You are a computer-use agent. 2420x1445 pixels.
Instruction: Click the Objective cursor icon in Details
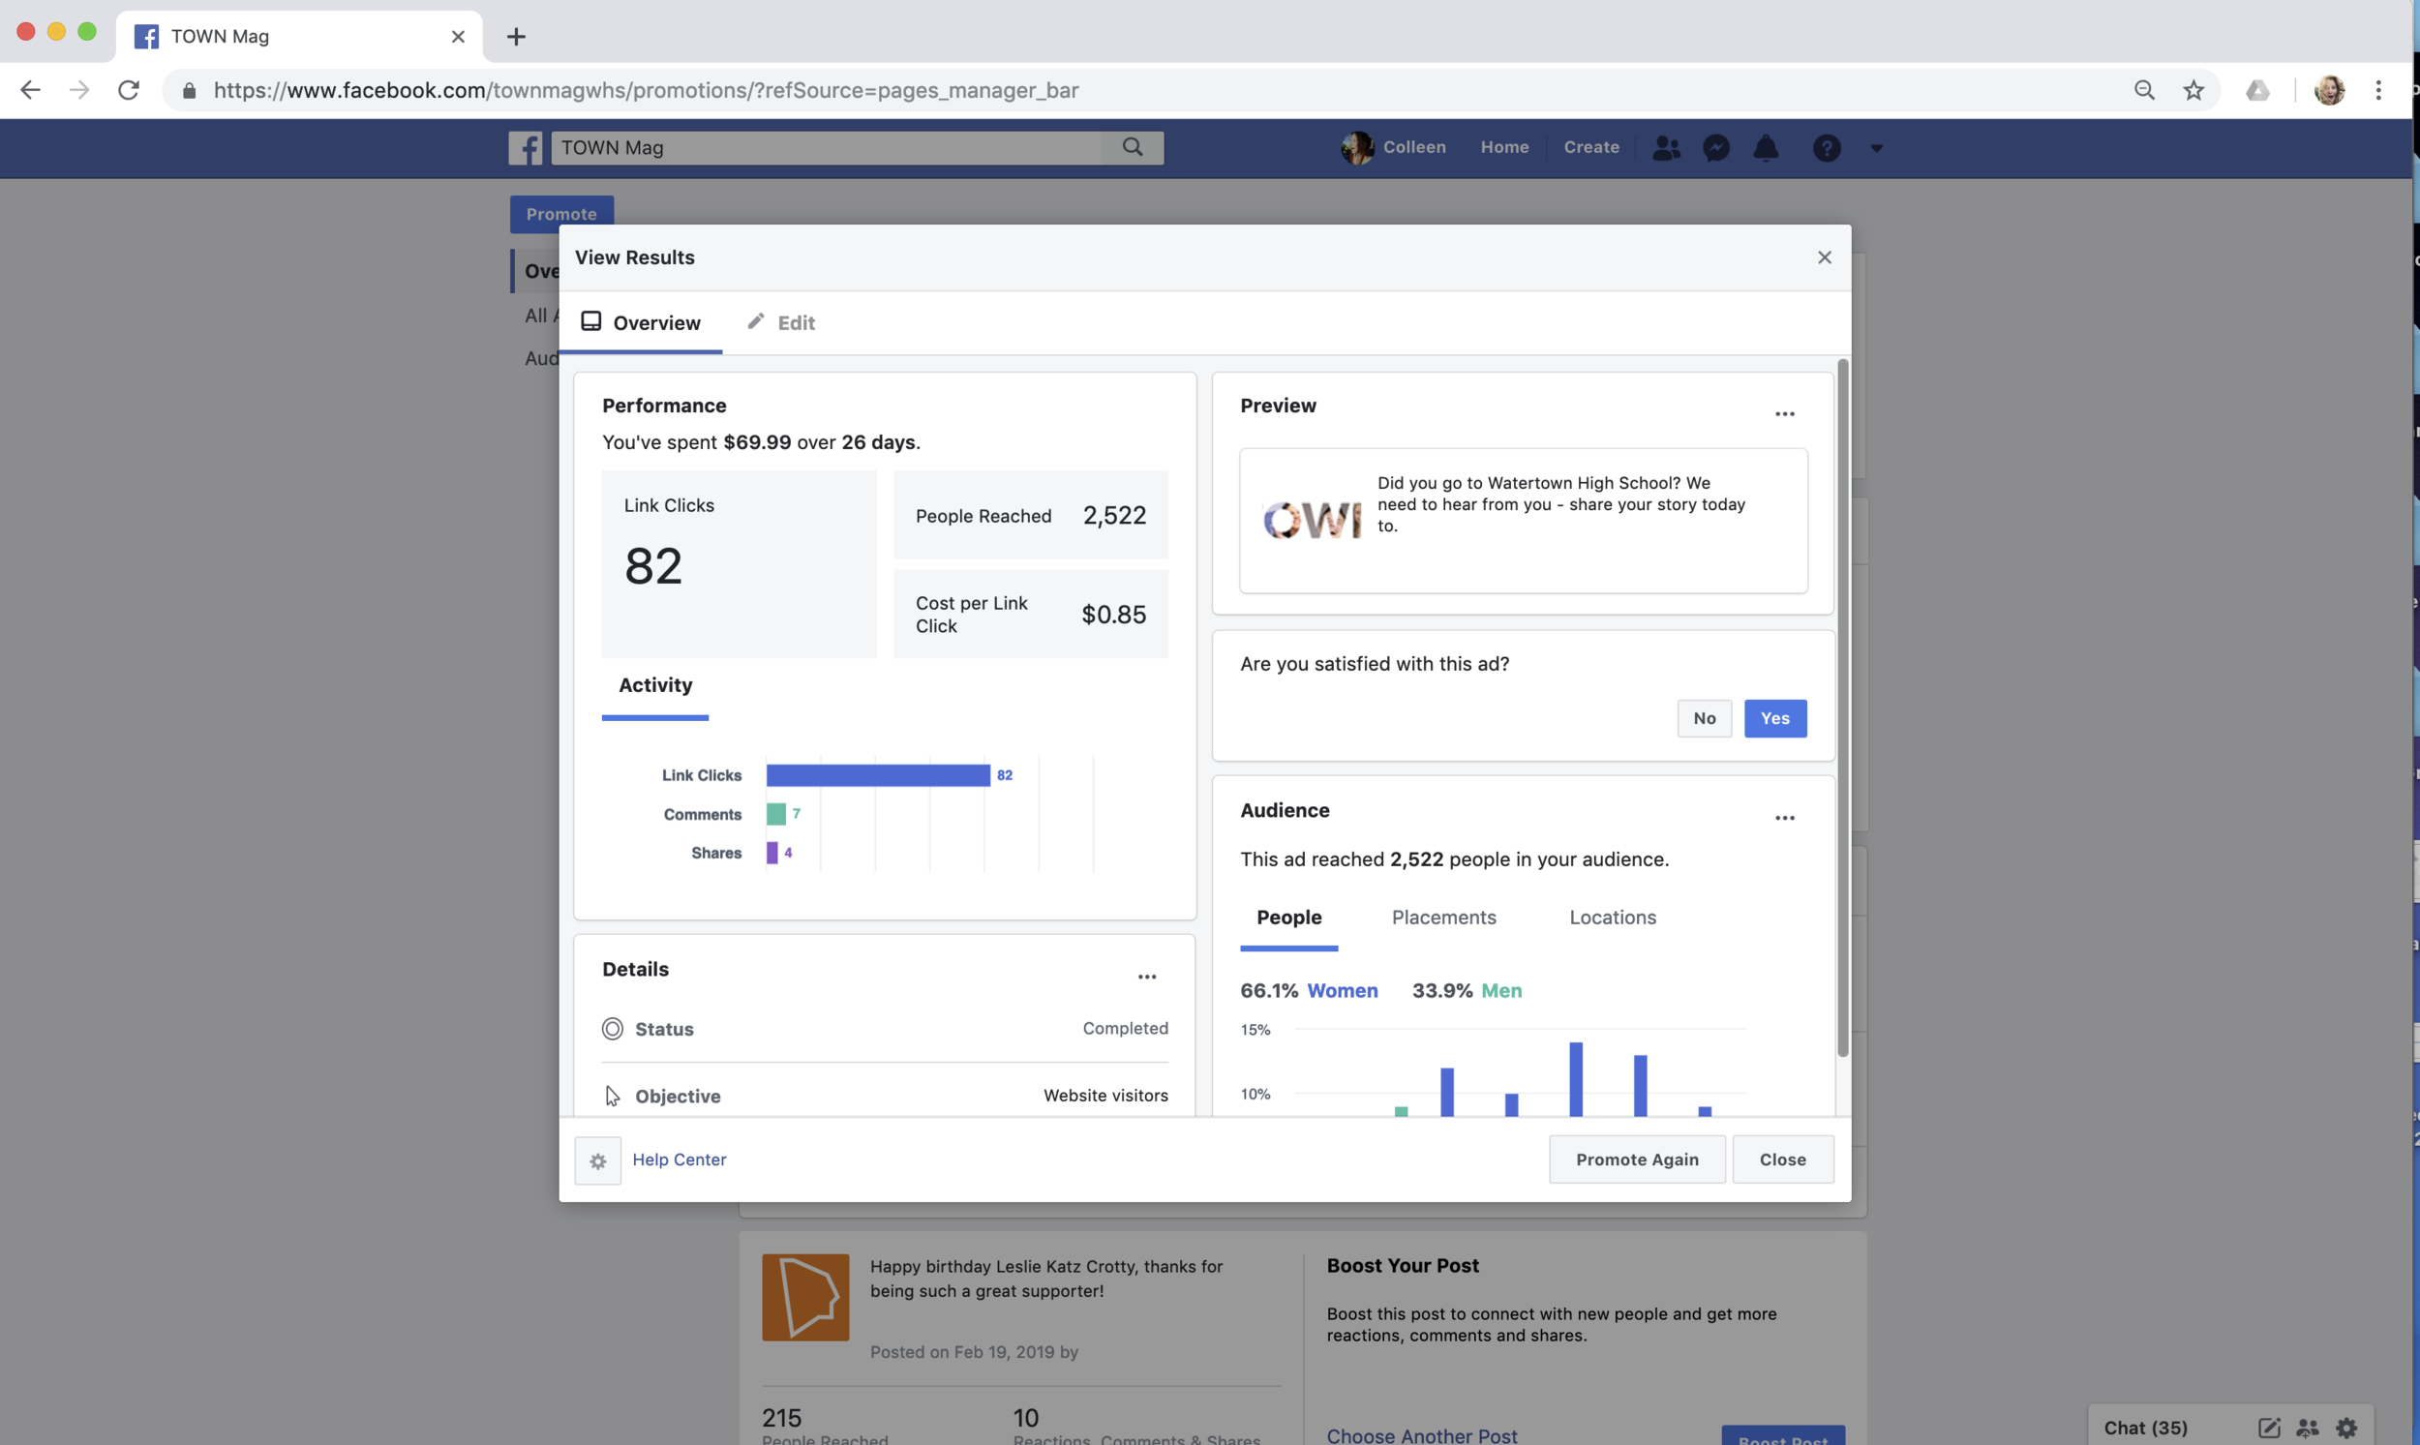point(612,1097)
